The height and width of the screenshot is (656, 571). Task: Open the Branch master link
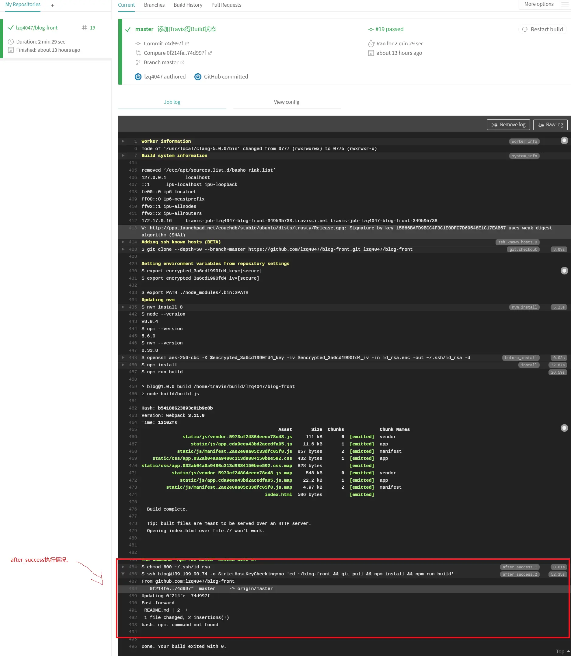pyautogui.click(x=161, y=62)
